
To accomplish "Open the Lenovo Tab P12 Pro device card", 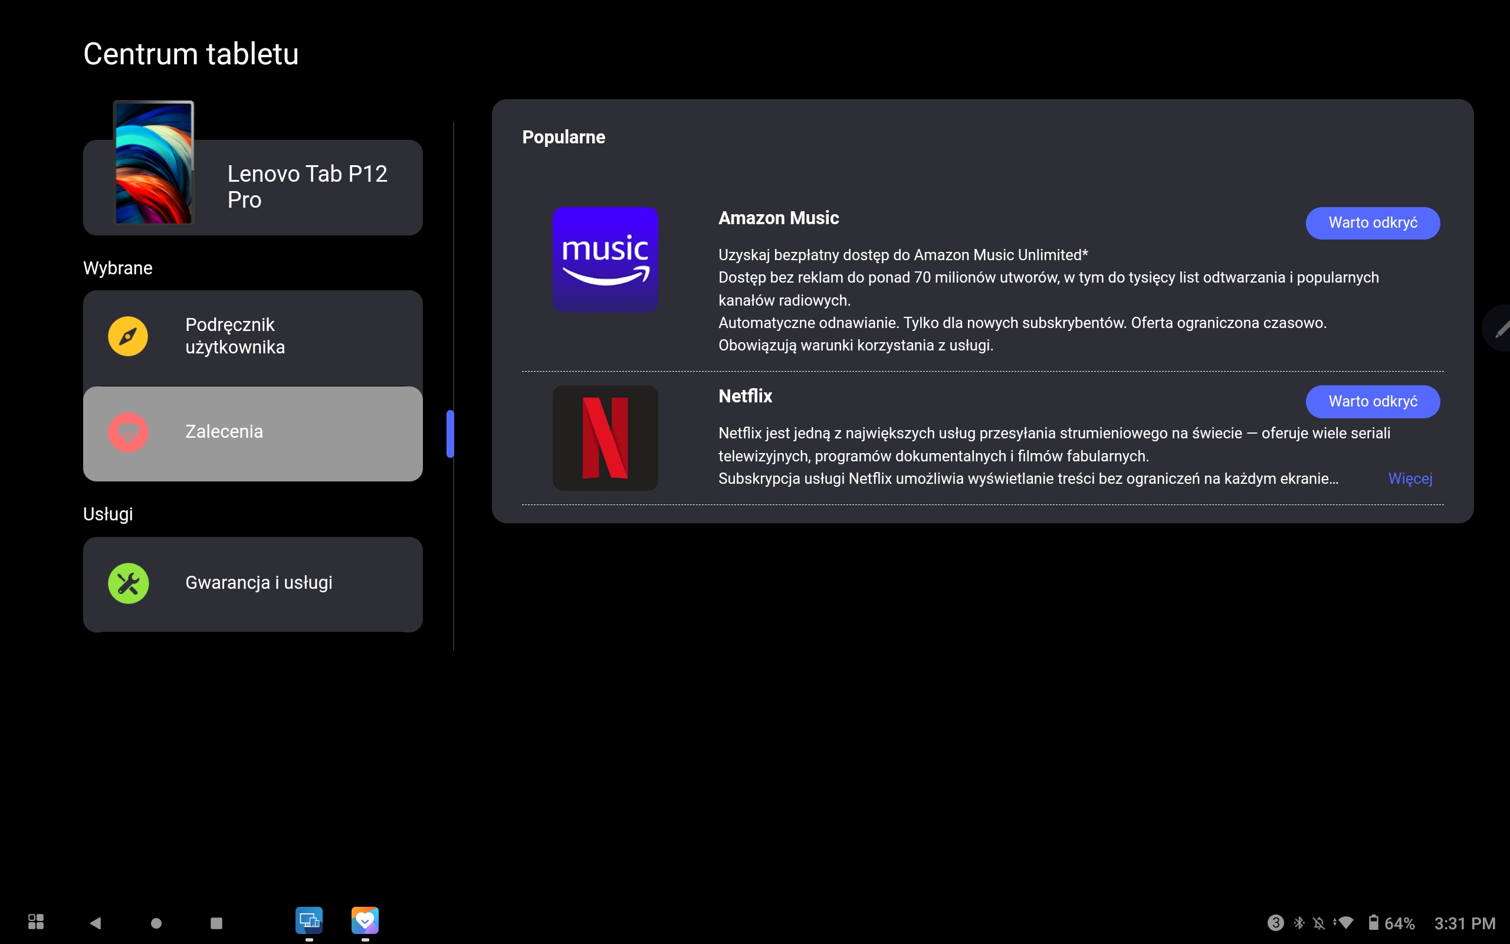I will pyautogui.click(x=252, y=187).
